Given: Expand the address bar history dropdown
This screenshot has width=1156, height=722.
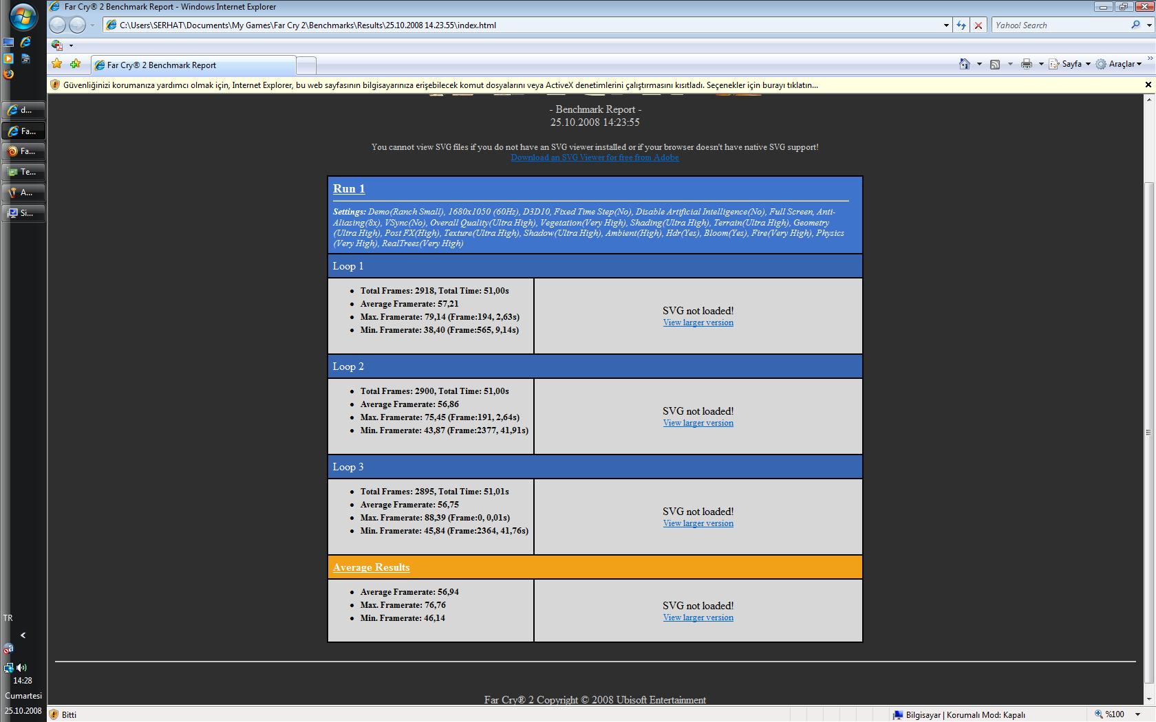Looking at the screenshot, I should [946, 25].
